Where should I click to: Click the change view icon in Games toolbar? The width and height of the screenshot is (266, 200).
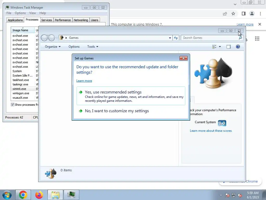click(214, 47)
